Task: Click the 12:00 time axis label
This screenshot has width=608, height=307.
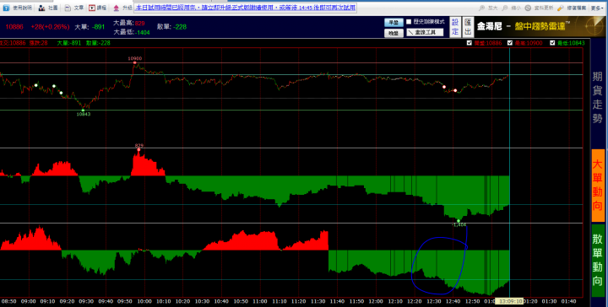Action: pos(376,301)
